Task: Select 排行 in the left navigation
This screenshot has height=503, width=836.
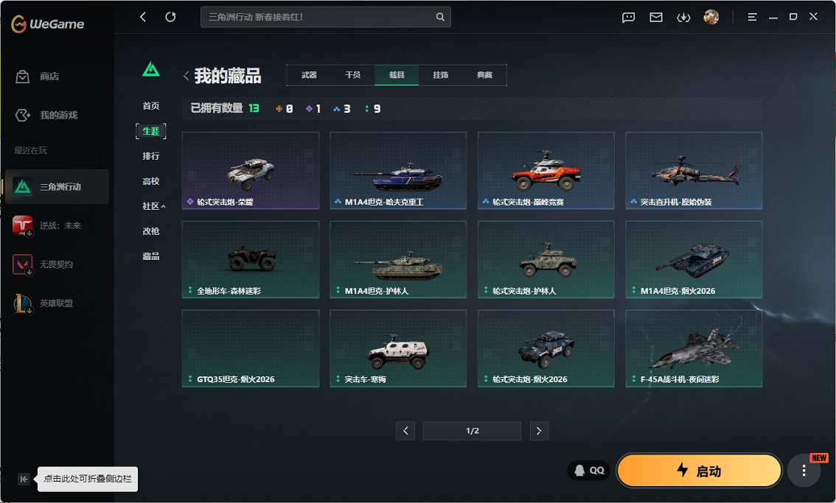Action: pos(151,155)
